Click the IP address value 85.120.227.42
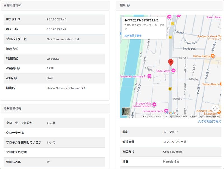The image size is (224, 169). coord(56,19)
